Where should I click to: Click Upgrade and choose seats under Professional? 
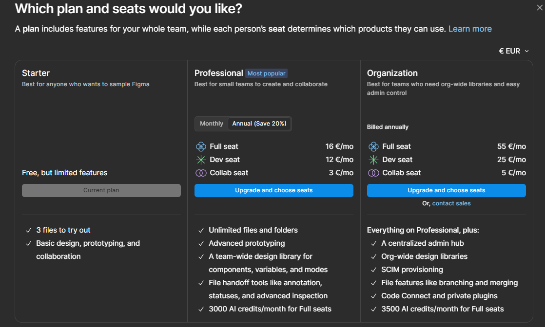pos(273,190)
